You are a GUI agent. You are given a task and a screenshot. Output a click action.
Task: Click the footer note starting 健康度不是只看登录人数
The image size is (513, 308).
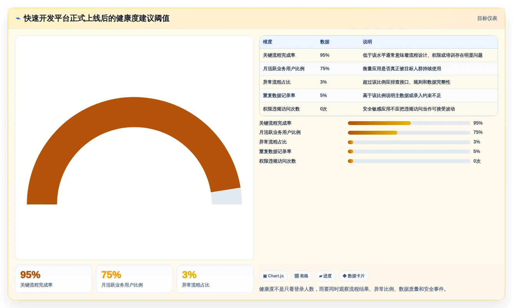(x=354, y=289)
